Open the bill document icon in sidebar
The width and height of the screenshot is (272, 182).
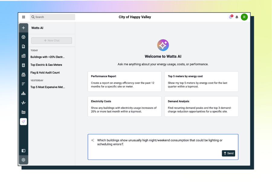coord(23,46)
